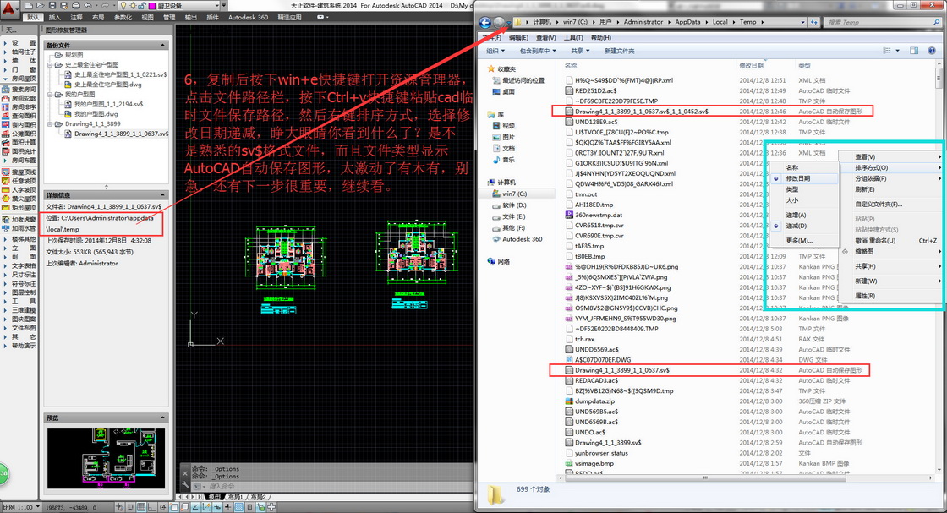Collapse the 详细信息 panel section
Screen dimensions: 947x513
pyautogui.click(x=162, y=195)
